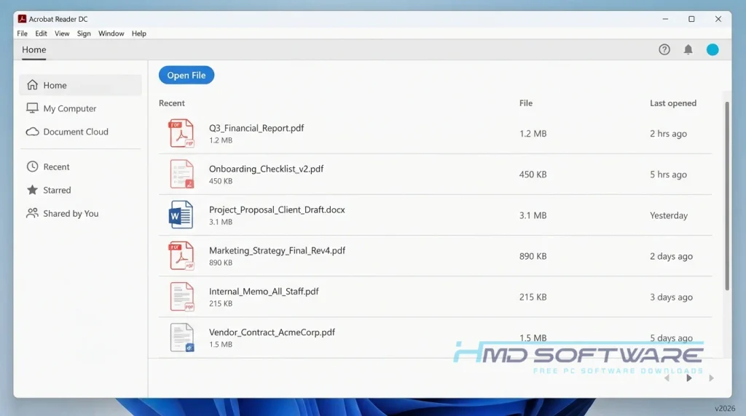Viewport: 746px width, 416px height.
Task: Click the Starred star icon
Action: pyautogui.click(x=32, y=190)
